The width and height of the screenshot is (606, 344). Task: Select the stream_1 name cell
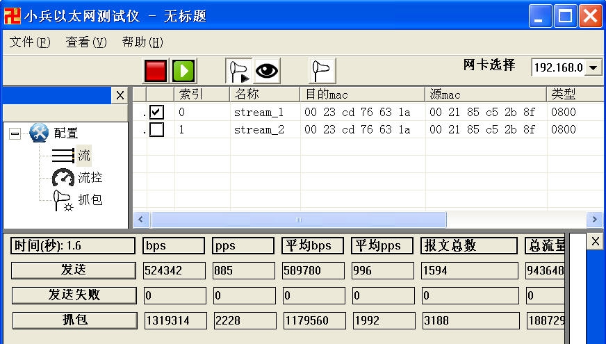pos(265,112)
